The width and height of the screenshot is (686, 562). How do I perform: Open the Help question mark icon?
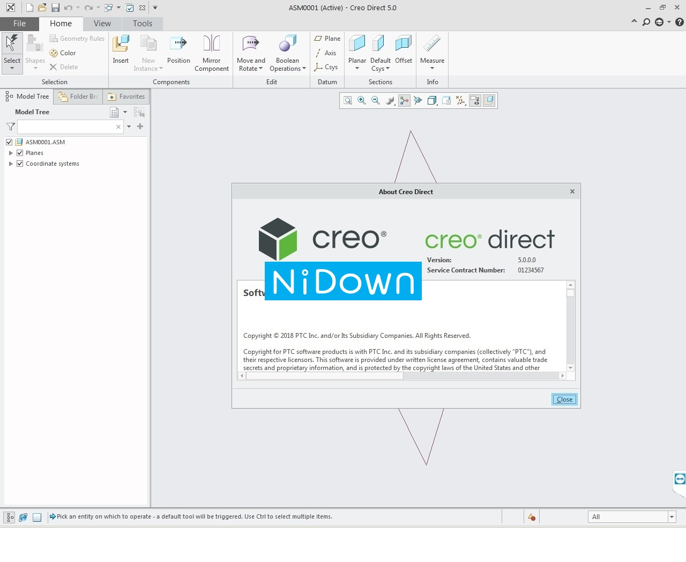pos(680,22)
